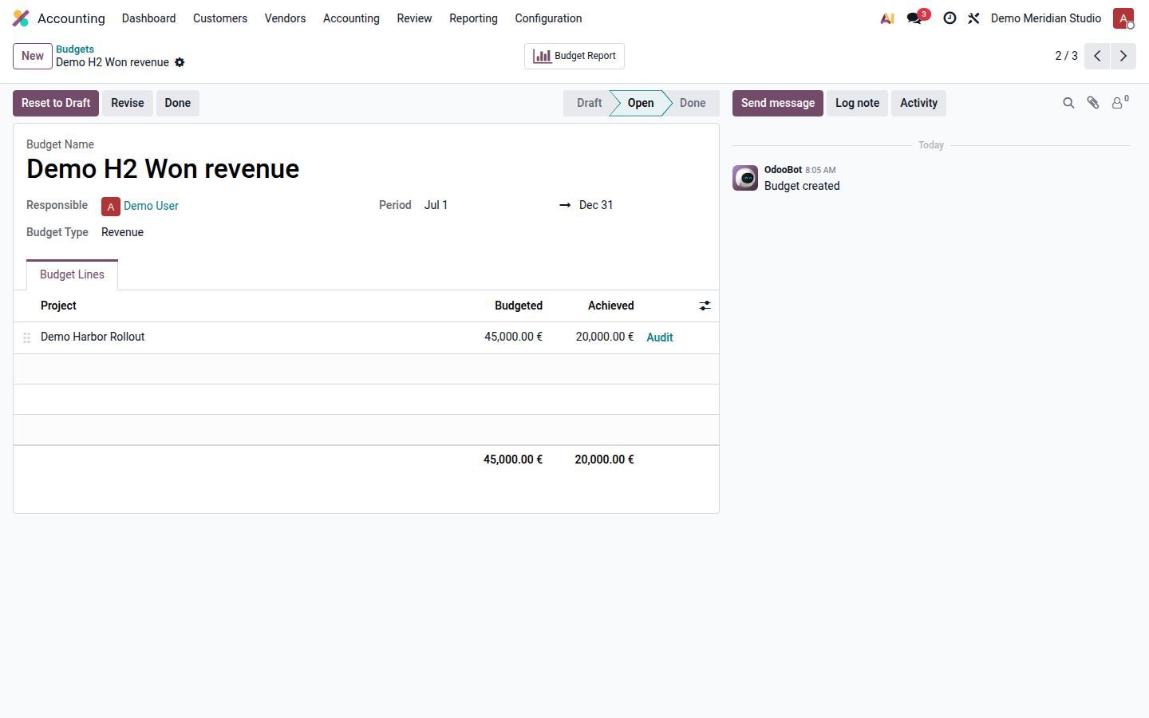The width and height of the screenshot is (1149, 718).
Task: Open the Dashboard menu
Action: 148,18
